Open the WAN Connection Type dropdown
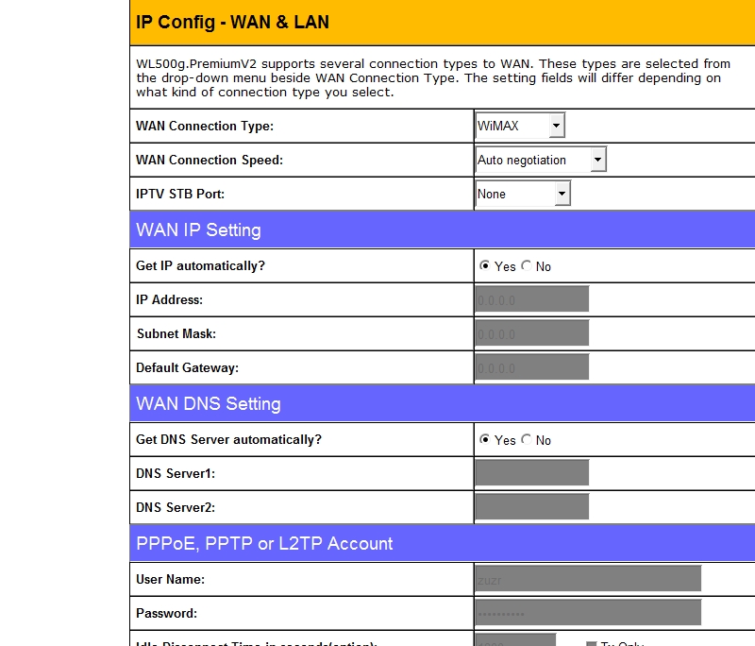This screenshot has height=646, width=755. 520,126
